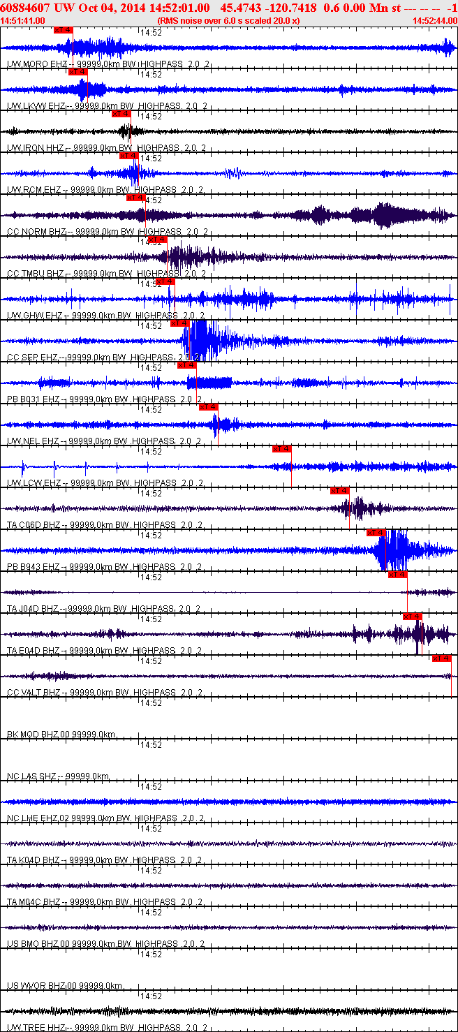
Task: Select the pick marker on TA.E04D trace
Action: pos(413,617)
